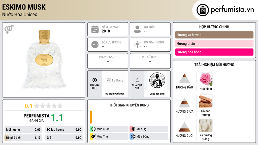This screenshot has height=145, width=258.
Task: Click the Mùa Thu leaf icon
Action: tap(93, 136)
